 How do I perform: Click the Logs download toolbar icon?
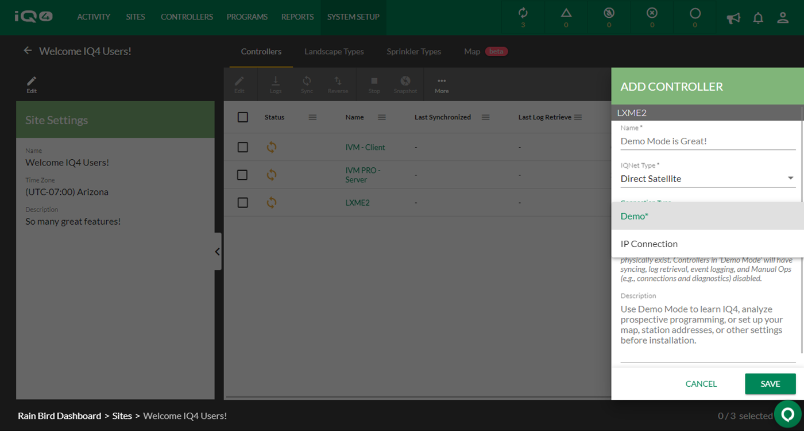pyautogui.click(x=276, y=84)
